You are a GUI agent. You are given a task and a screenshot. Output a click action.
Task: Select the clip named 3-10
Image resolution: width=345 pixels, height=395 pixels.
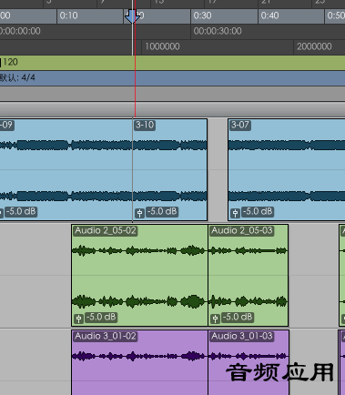(x=170, y=170)
